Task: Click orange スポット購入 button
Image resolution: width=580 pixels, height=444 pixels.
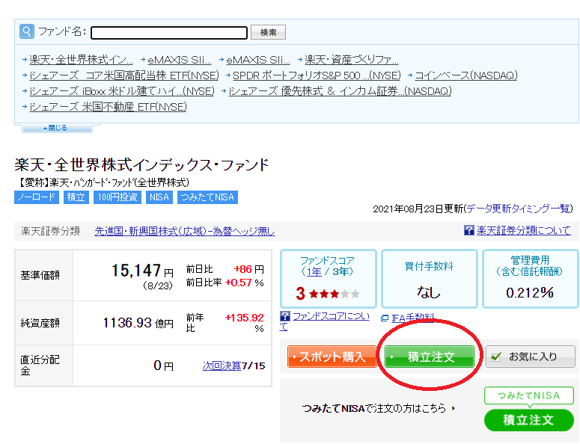Action: tap(332, 357)
